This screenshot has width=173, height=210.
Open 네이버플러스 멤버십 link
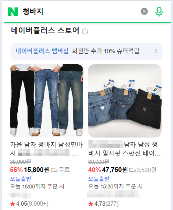42,51
